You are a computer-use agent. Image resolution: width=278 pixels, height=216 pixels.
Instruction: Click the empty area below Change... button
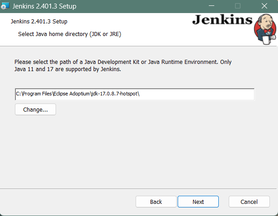point(136,148)
